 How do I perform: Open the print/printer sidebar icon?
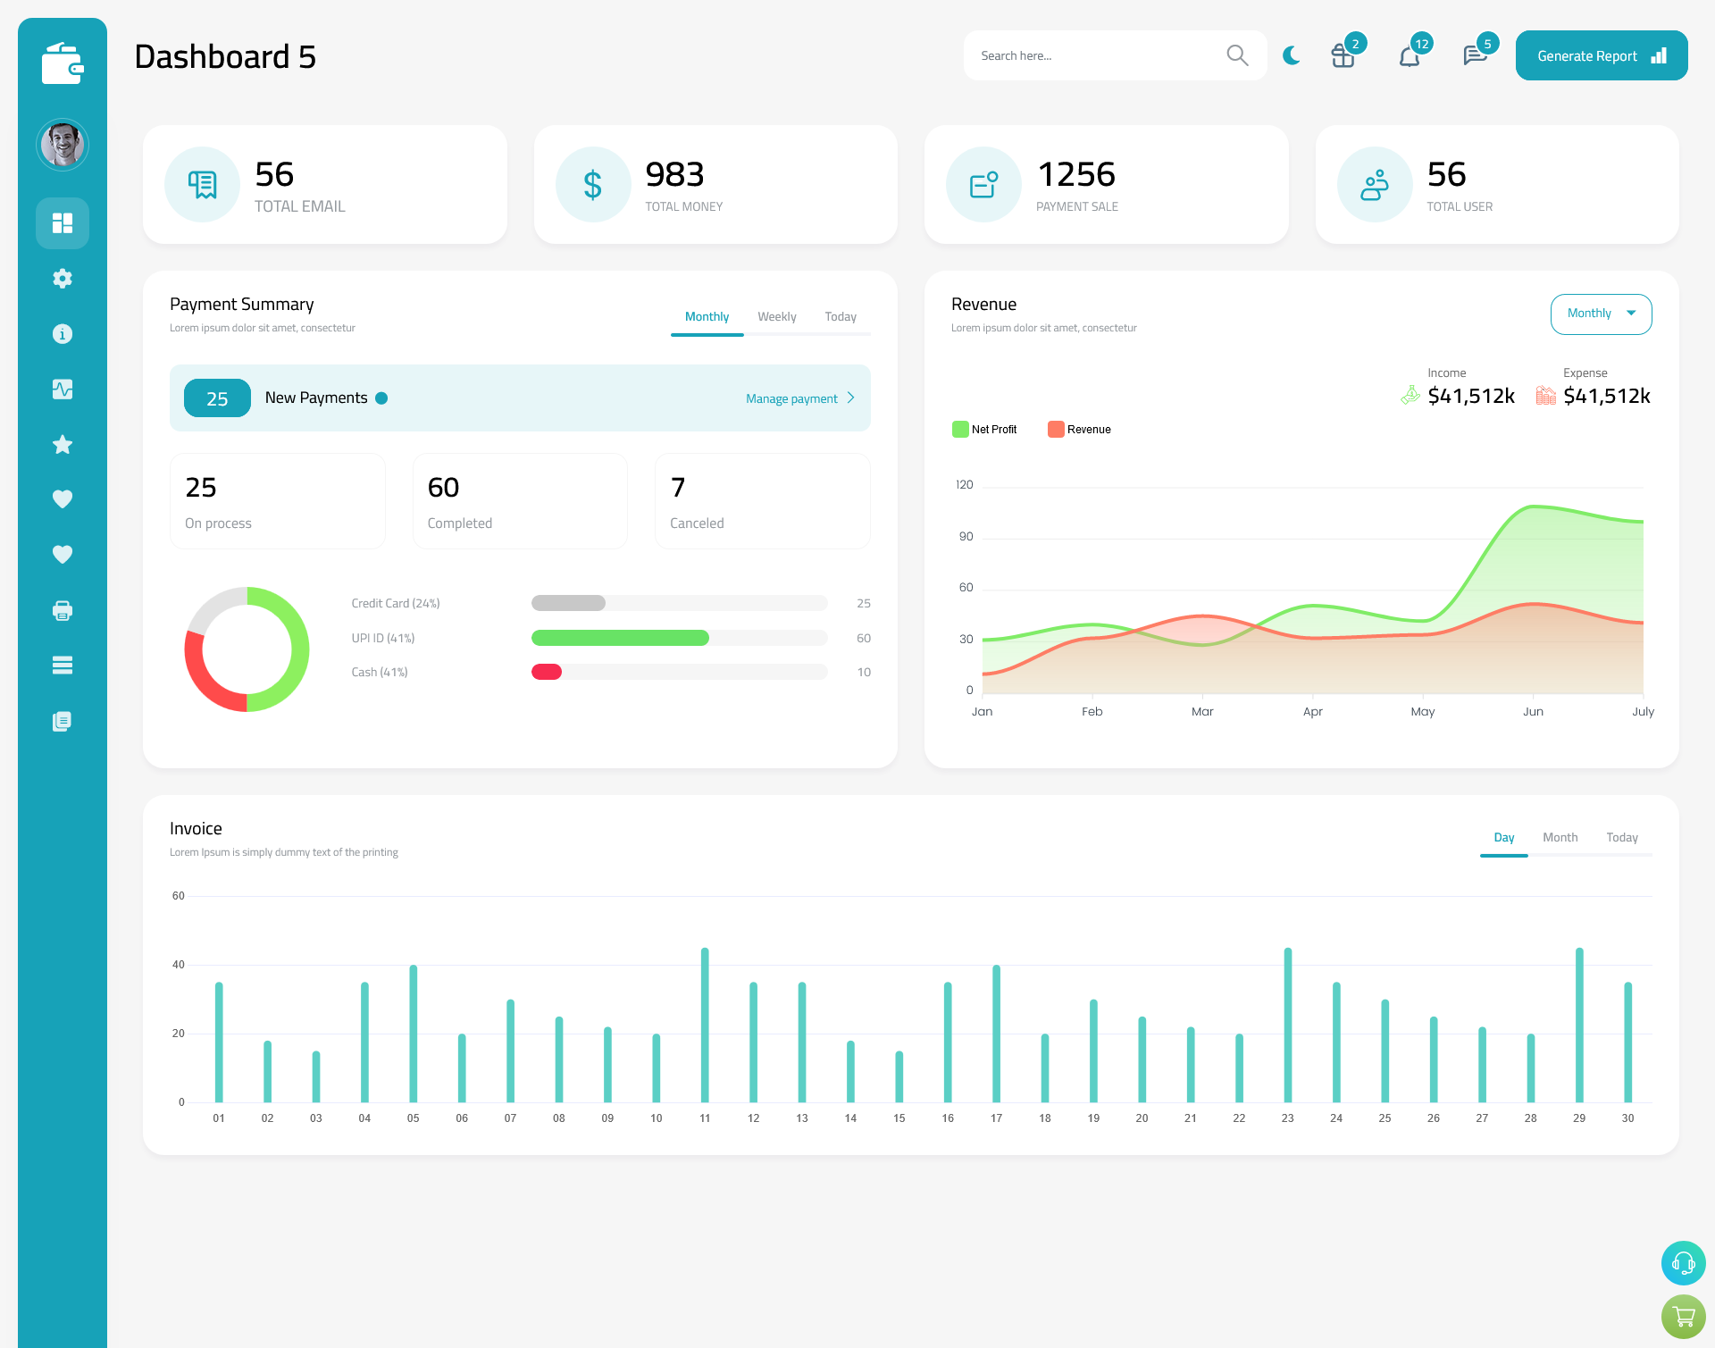(63, 610)
